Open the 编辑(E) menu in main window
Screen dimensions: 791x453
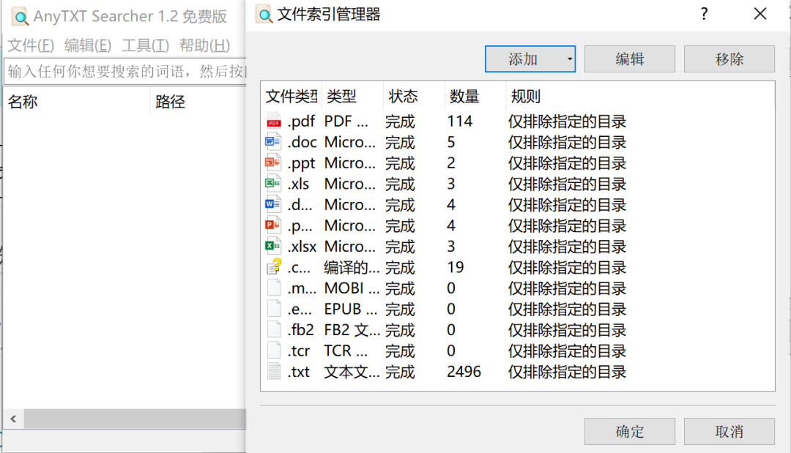click(x=88, y=45)
